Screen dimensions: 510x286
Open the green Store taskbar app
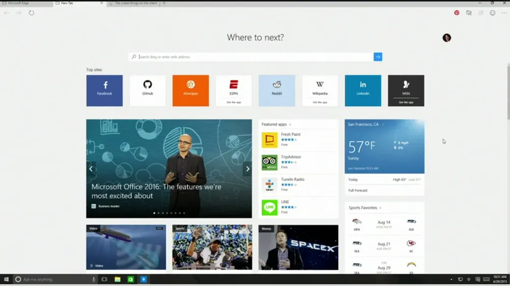pyautogui.click(x=131, y=279)
